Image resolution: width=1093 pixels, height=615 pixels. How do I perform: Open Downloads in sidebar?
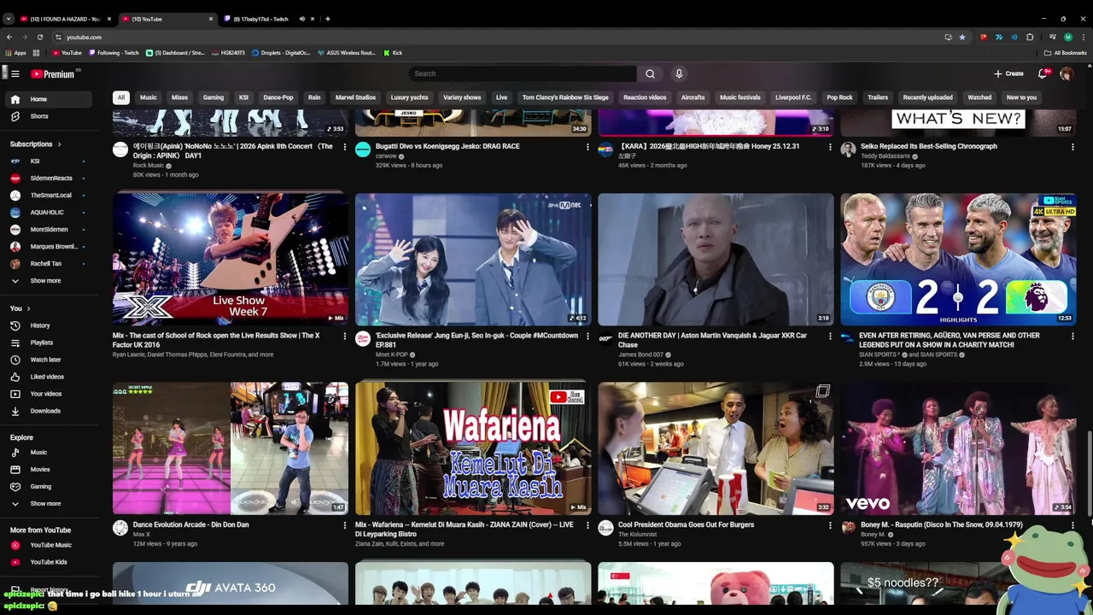pyautogui.click(x=49, y=411)
